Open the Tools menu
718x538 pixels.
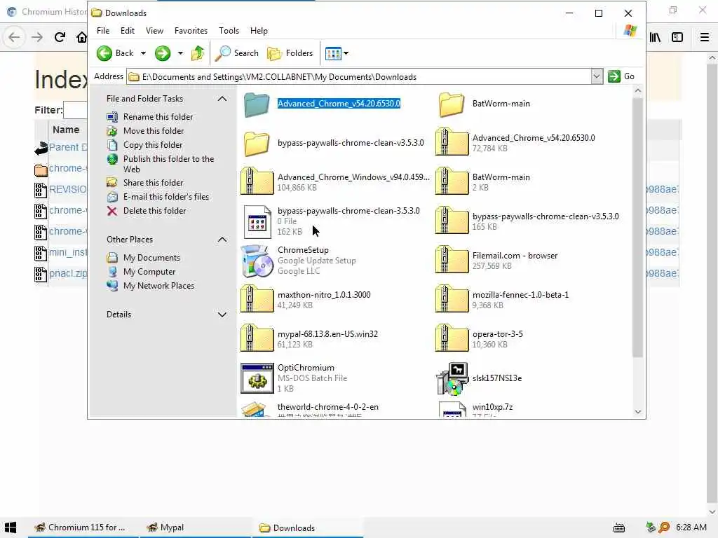point(229,31)
